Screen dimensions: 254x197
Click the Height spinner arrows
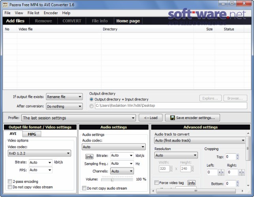[192, 169]
